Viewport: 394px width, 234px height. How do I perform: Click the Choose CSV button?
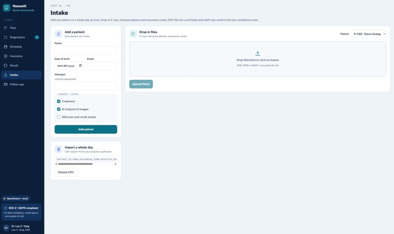[x=66, y=172]
